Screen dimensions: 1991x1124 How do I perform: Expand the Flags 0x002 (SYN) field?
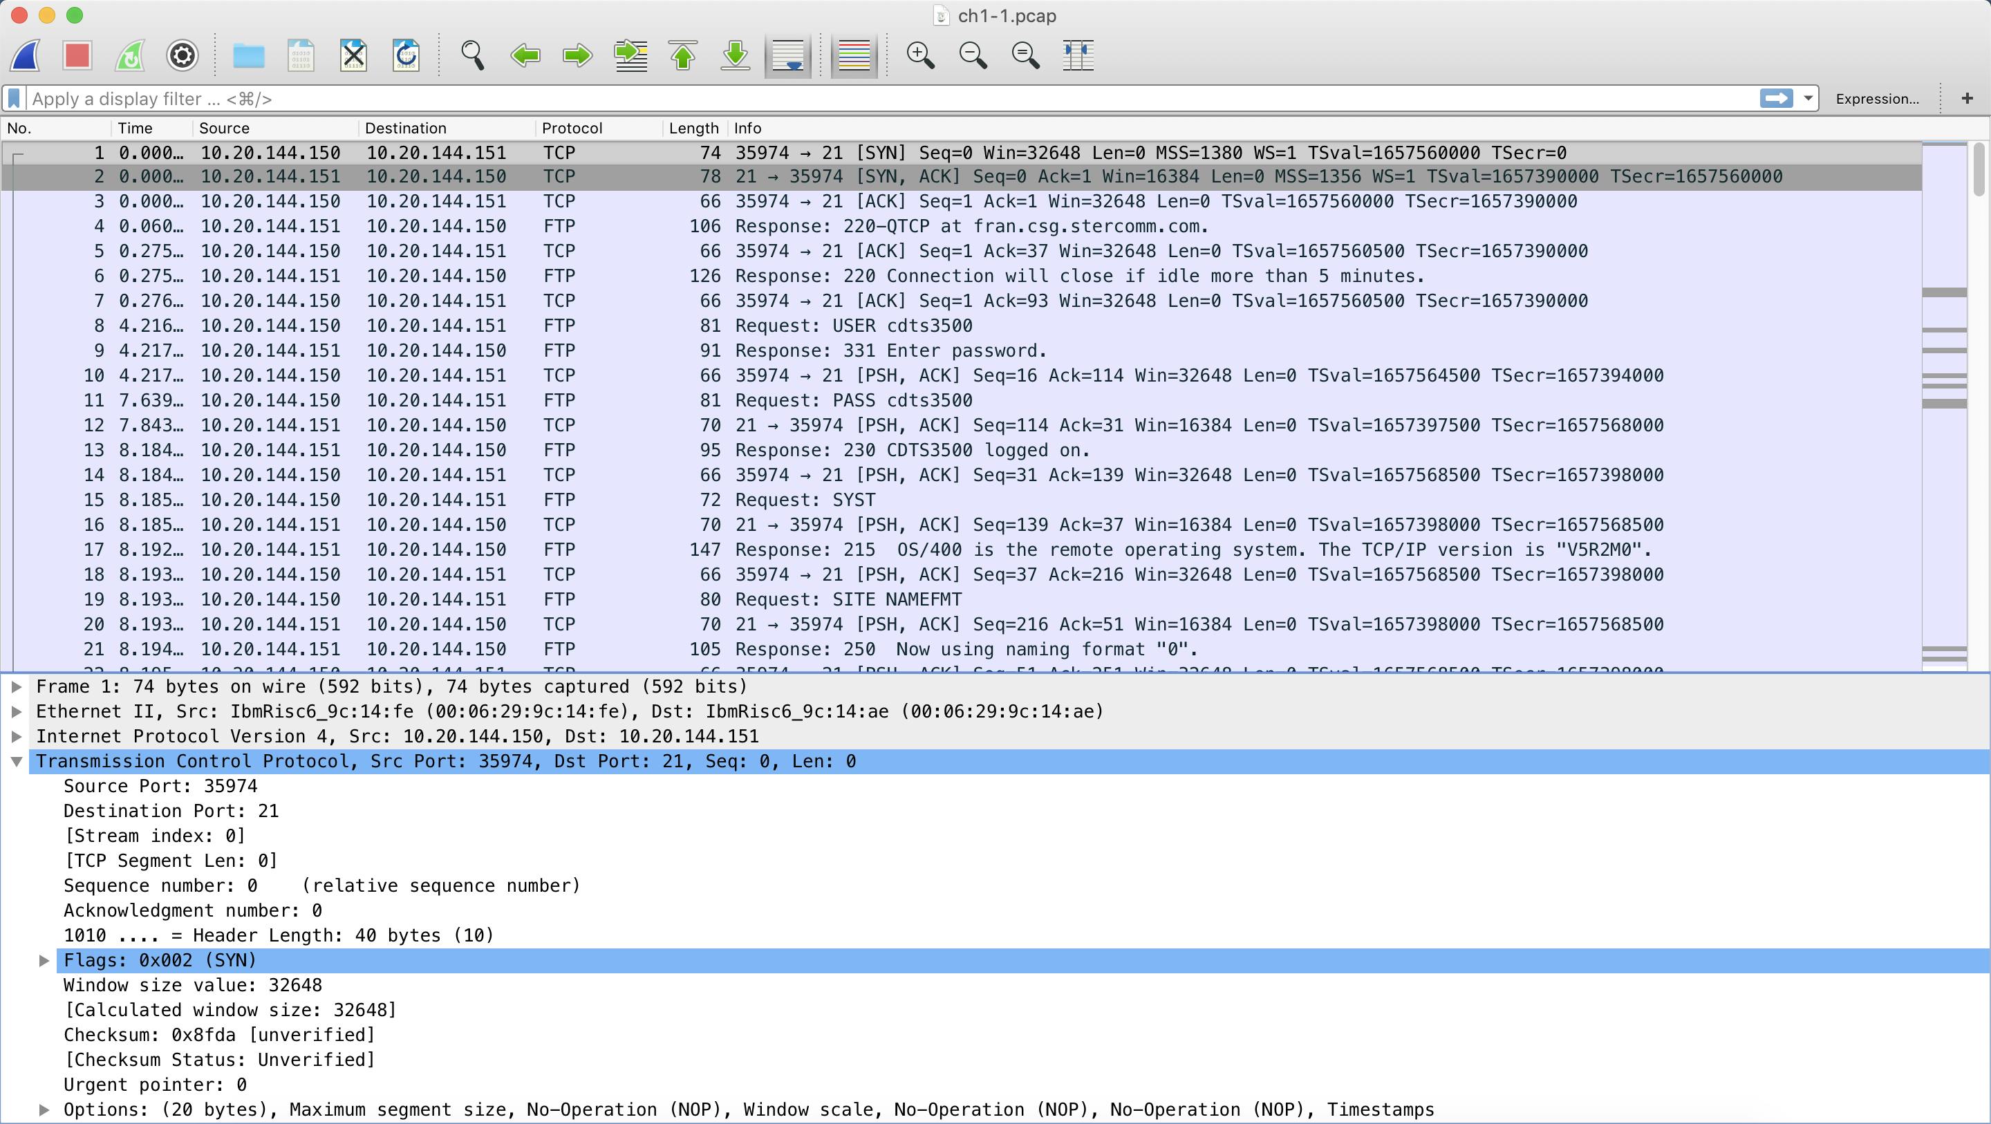point(44,960)
